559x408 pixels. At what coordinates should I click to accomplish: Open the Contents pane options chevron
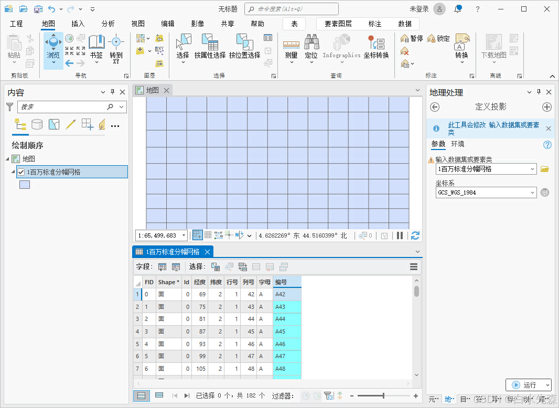point(103,92)
